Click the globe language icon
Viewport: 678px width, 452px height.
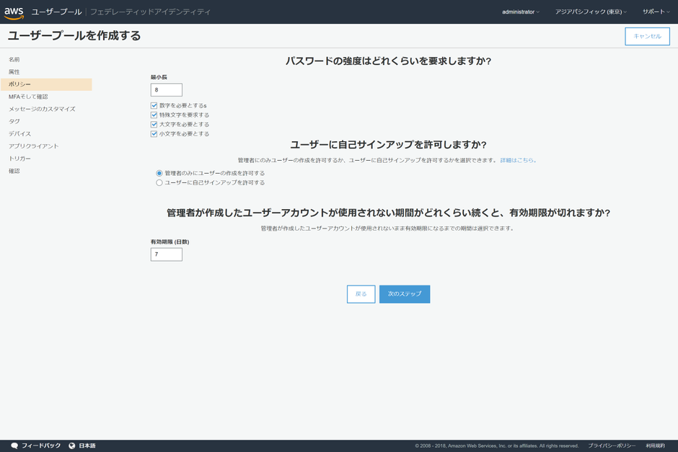click(x=72, y=446)
